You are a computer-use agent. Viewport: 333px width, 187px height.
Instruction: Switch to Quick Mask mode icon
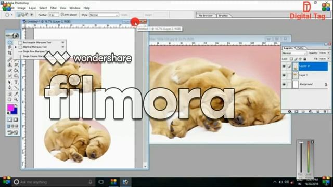coord(16,120)
